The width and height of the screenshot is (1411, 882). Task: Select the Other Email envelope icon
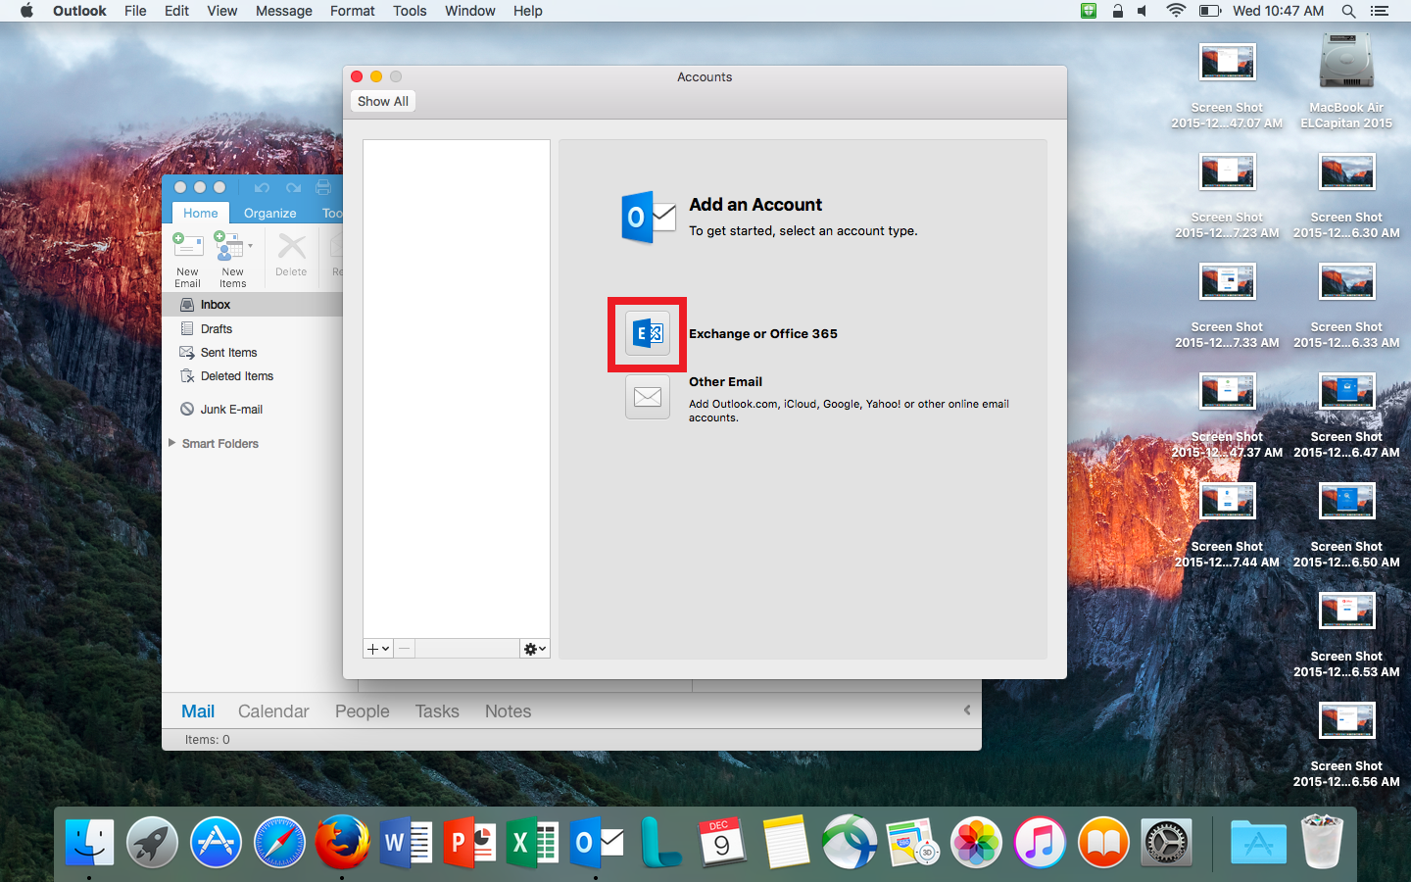click(x=647, y=397)
